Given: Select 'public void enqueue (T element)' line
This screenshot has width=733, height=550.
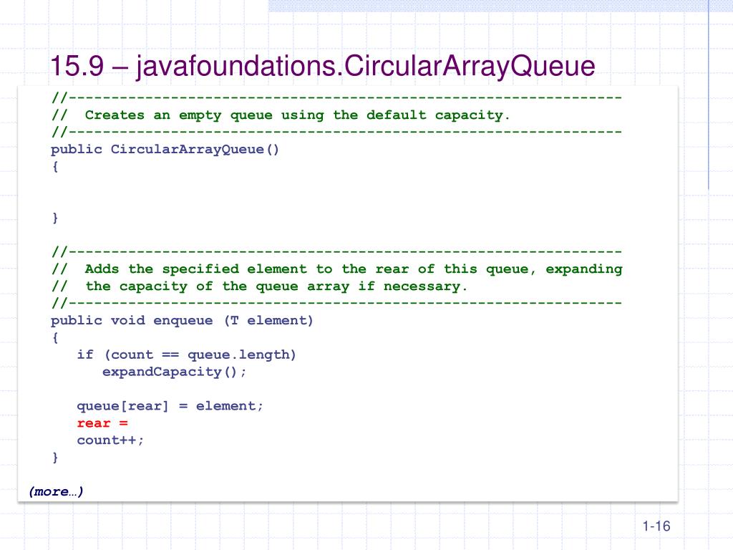Looking at the screenshot, I should 182,321.
